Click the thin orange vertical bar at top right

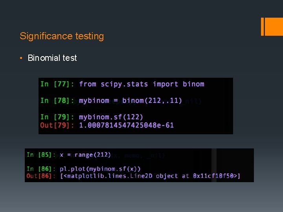pyautogui.click(x=263, y=26)
